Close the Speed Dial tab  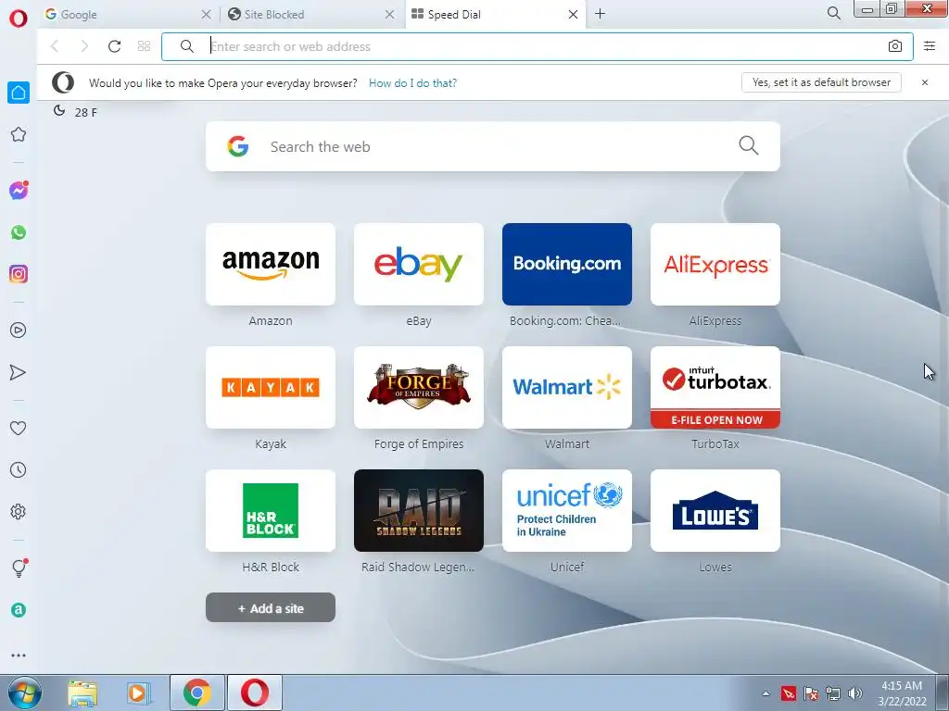(573, 15)
